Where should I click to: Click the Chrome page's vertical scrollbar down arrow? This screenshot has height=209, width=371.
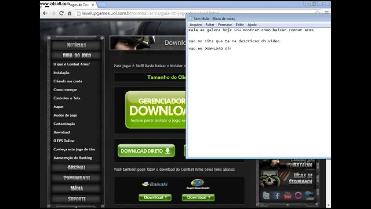pos(329,205)
